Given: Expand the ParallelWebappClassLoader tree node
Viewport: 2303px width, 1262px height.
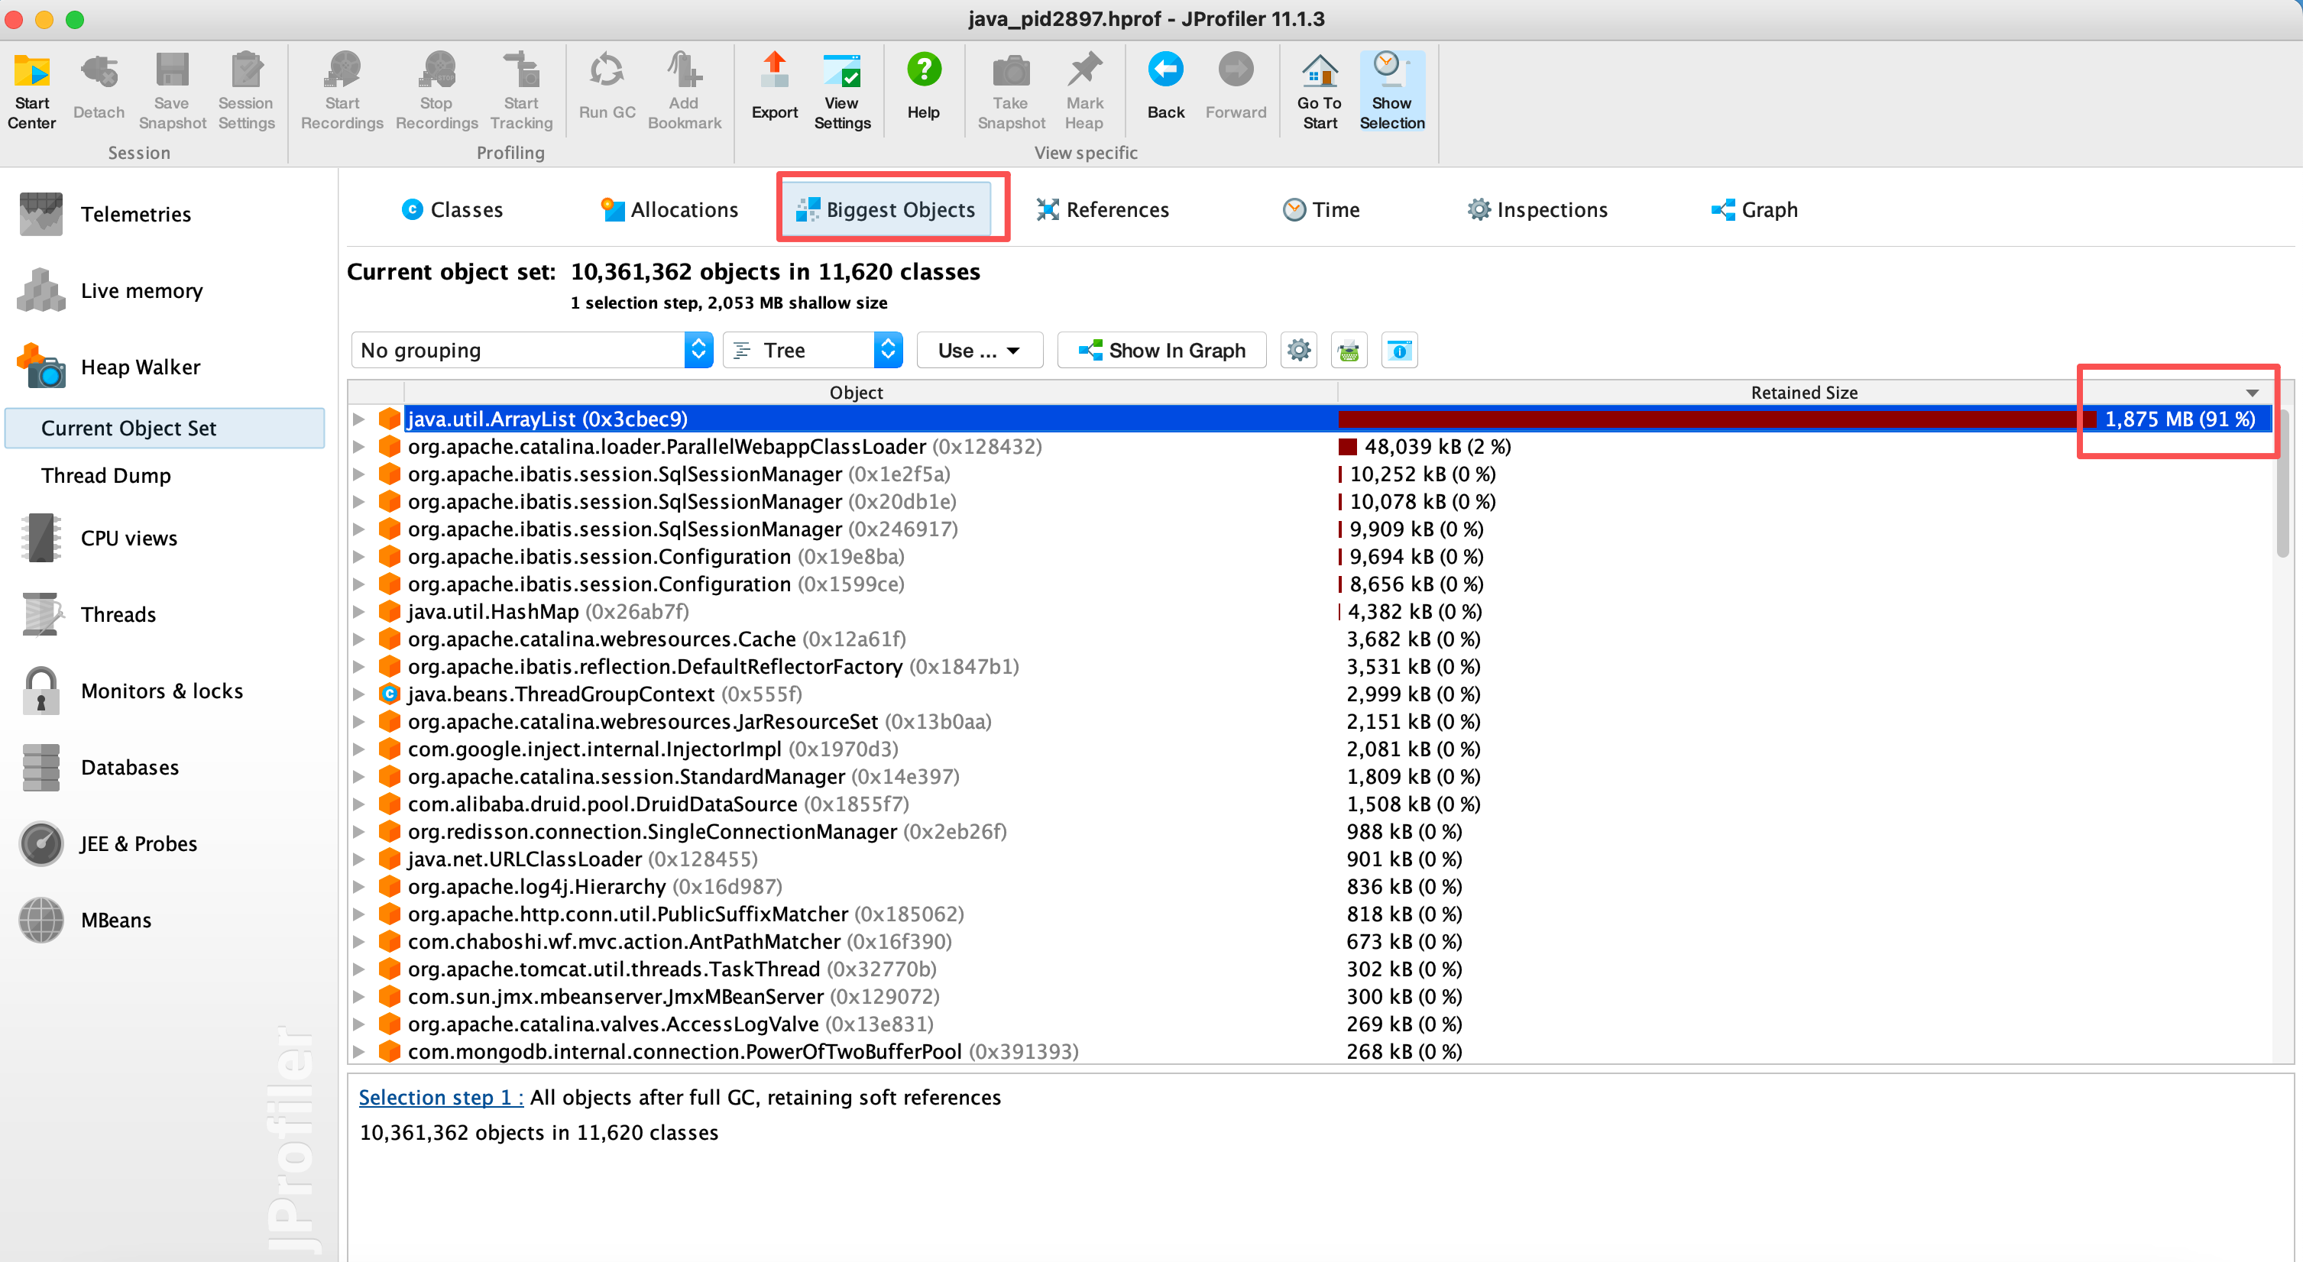Looking at the screenshot, I should pyautogui.click(x=358, y=447).
